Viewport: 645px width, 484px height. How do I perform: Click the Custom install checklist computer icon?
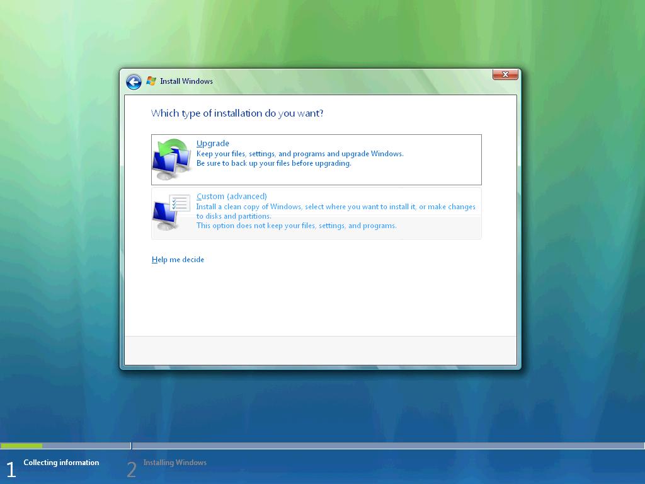point(171,212)
